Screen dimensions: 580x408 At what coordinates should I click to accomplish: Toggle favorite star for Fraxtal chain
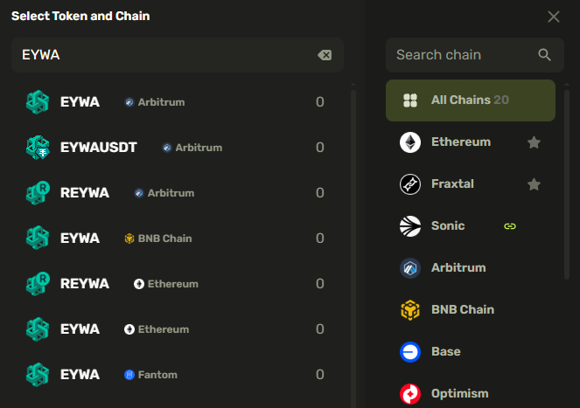coord(534,184)
